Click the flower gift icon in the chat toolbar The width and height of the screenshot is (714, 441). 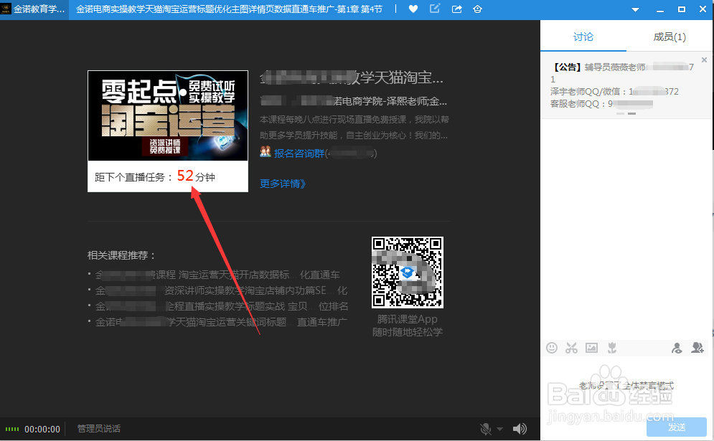click(x=611, y=347)
